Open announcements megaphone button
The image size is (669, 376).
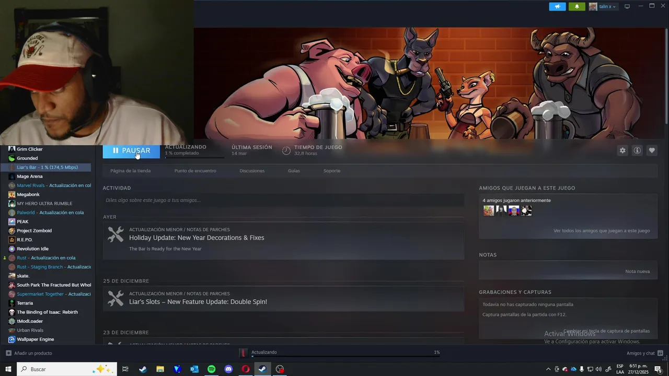tap(558, 6)
